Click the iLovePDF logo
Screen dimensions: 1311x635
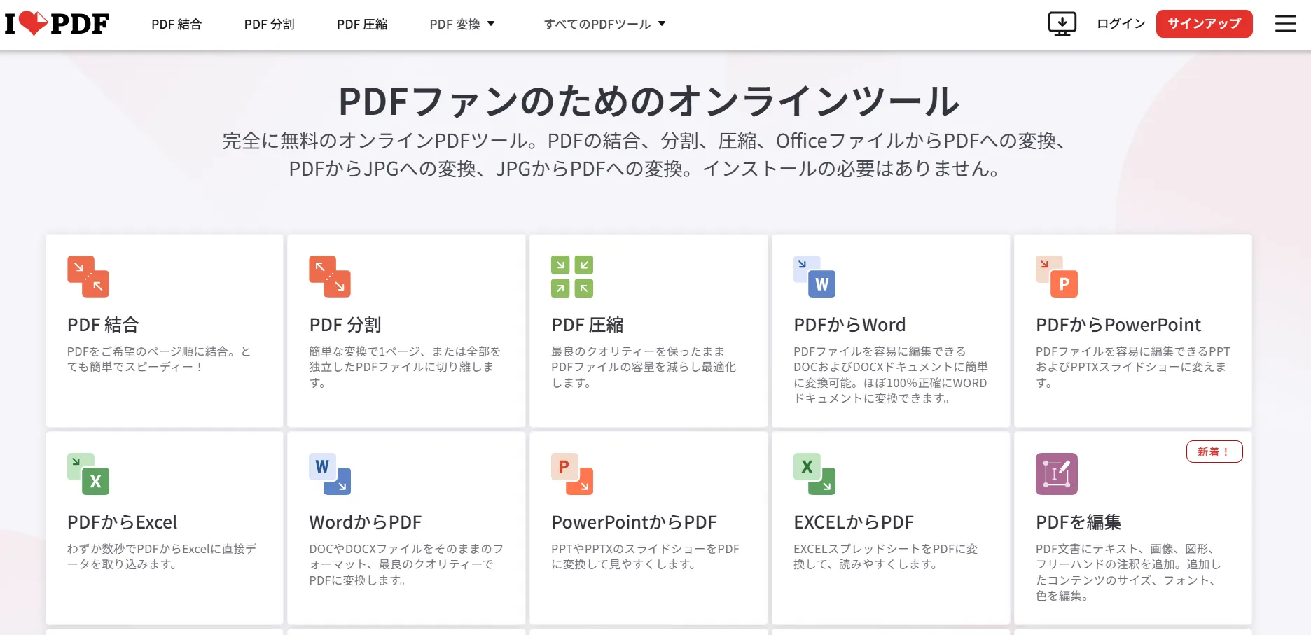coord(57,24)
